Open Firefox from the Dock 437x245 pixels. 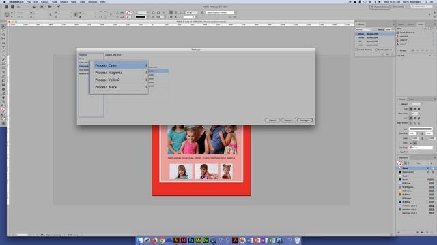154,240
